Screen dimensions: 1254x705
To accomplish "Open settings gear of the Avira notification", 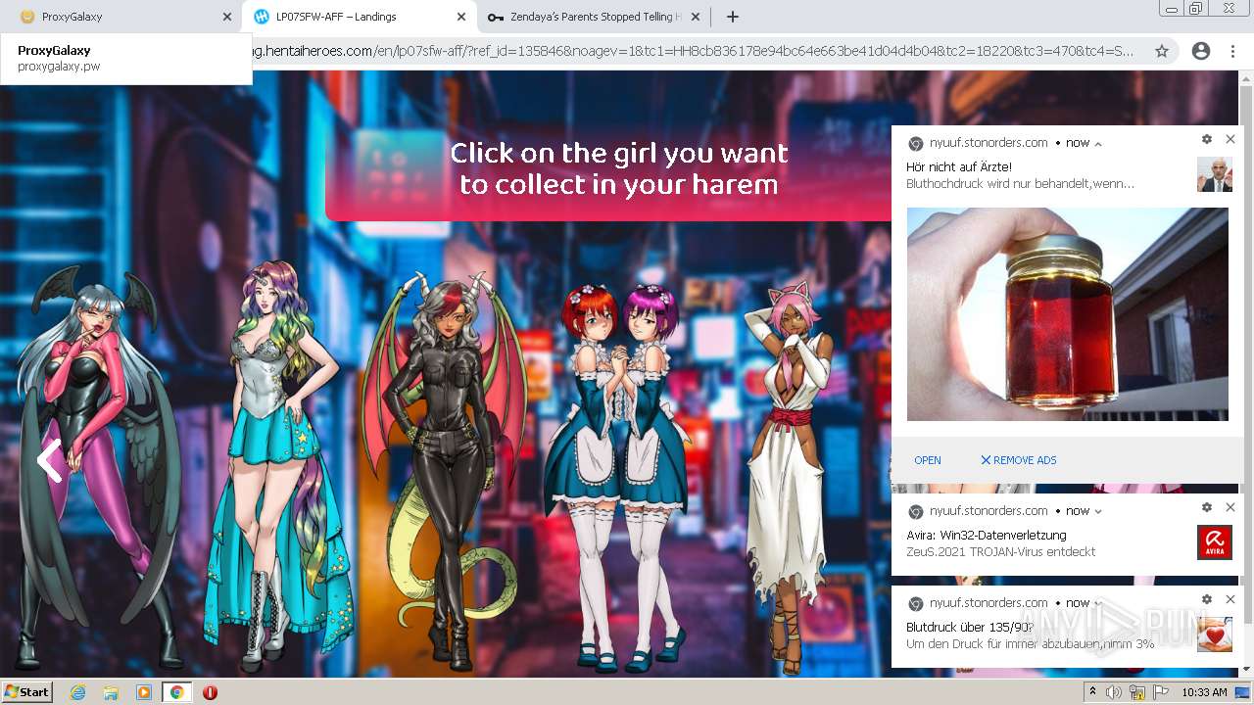I will pyautogui.click(x=1207, y=508).
